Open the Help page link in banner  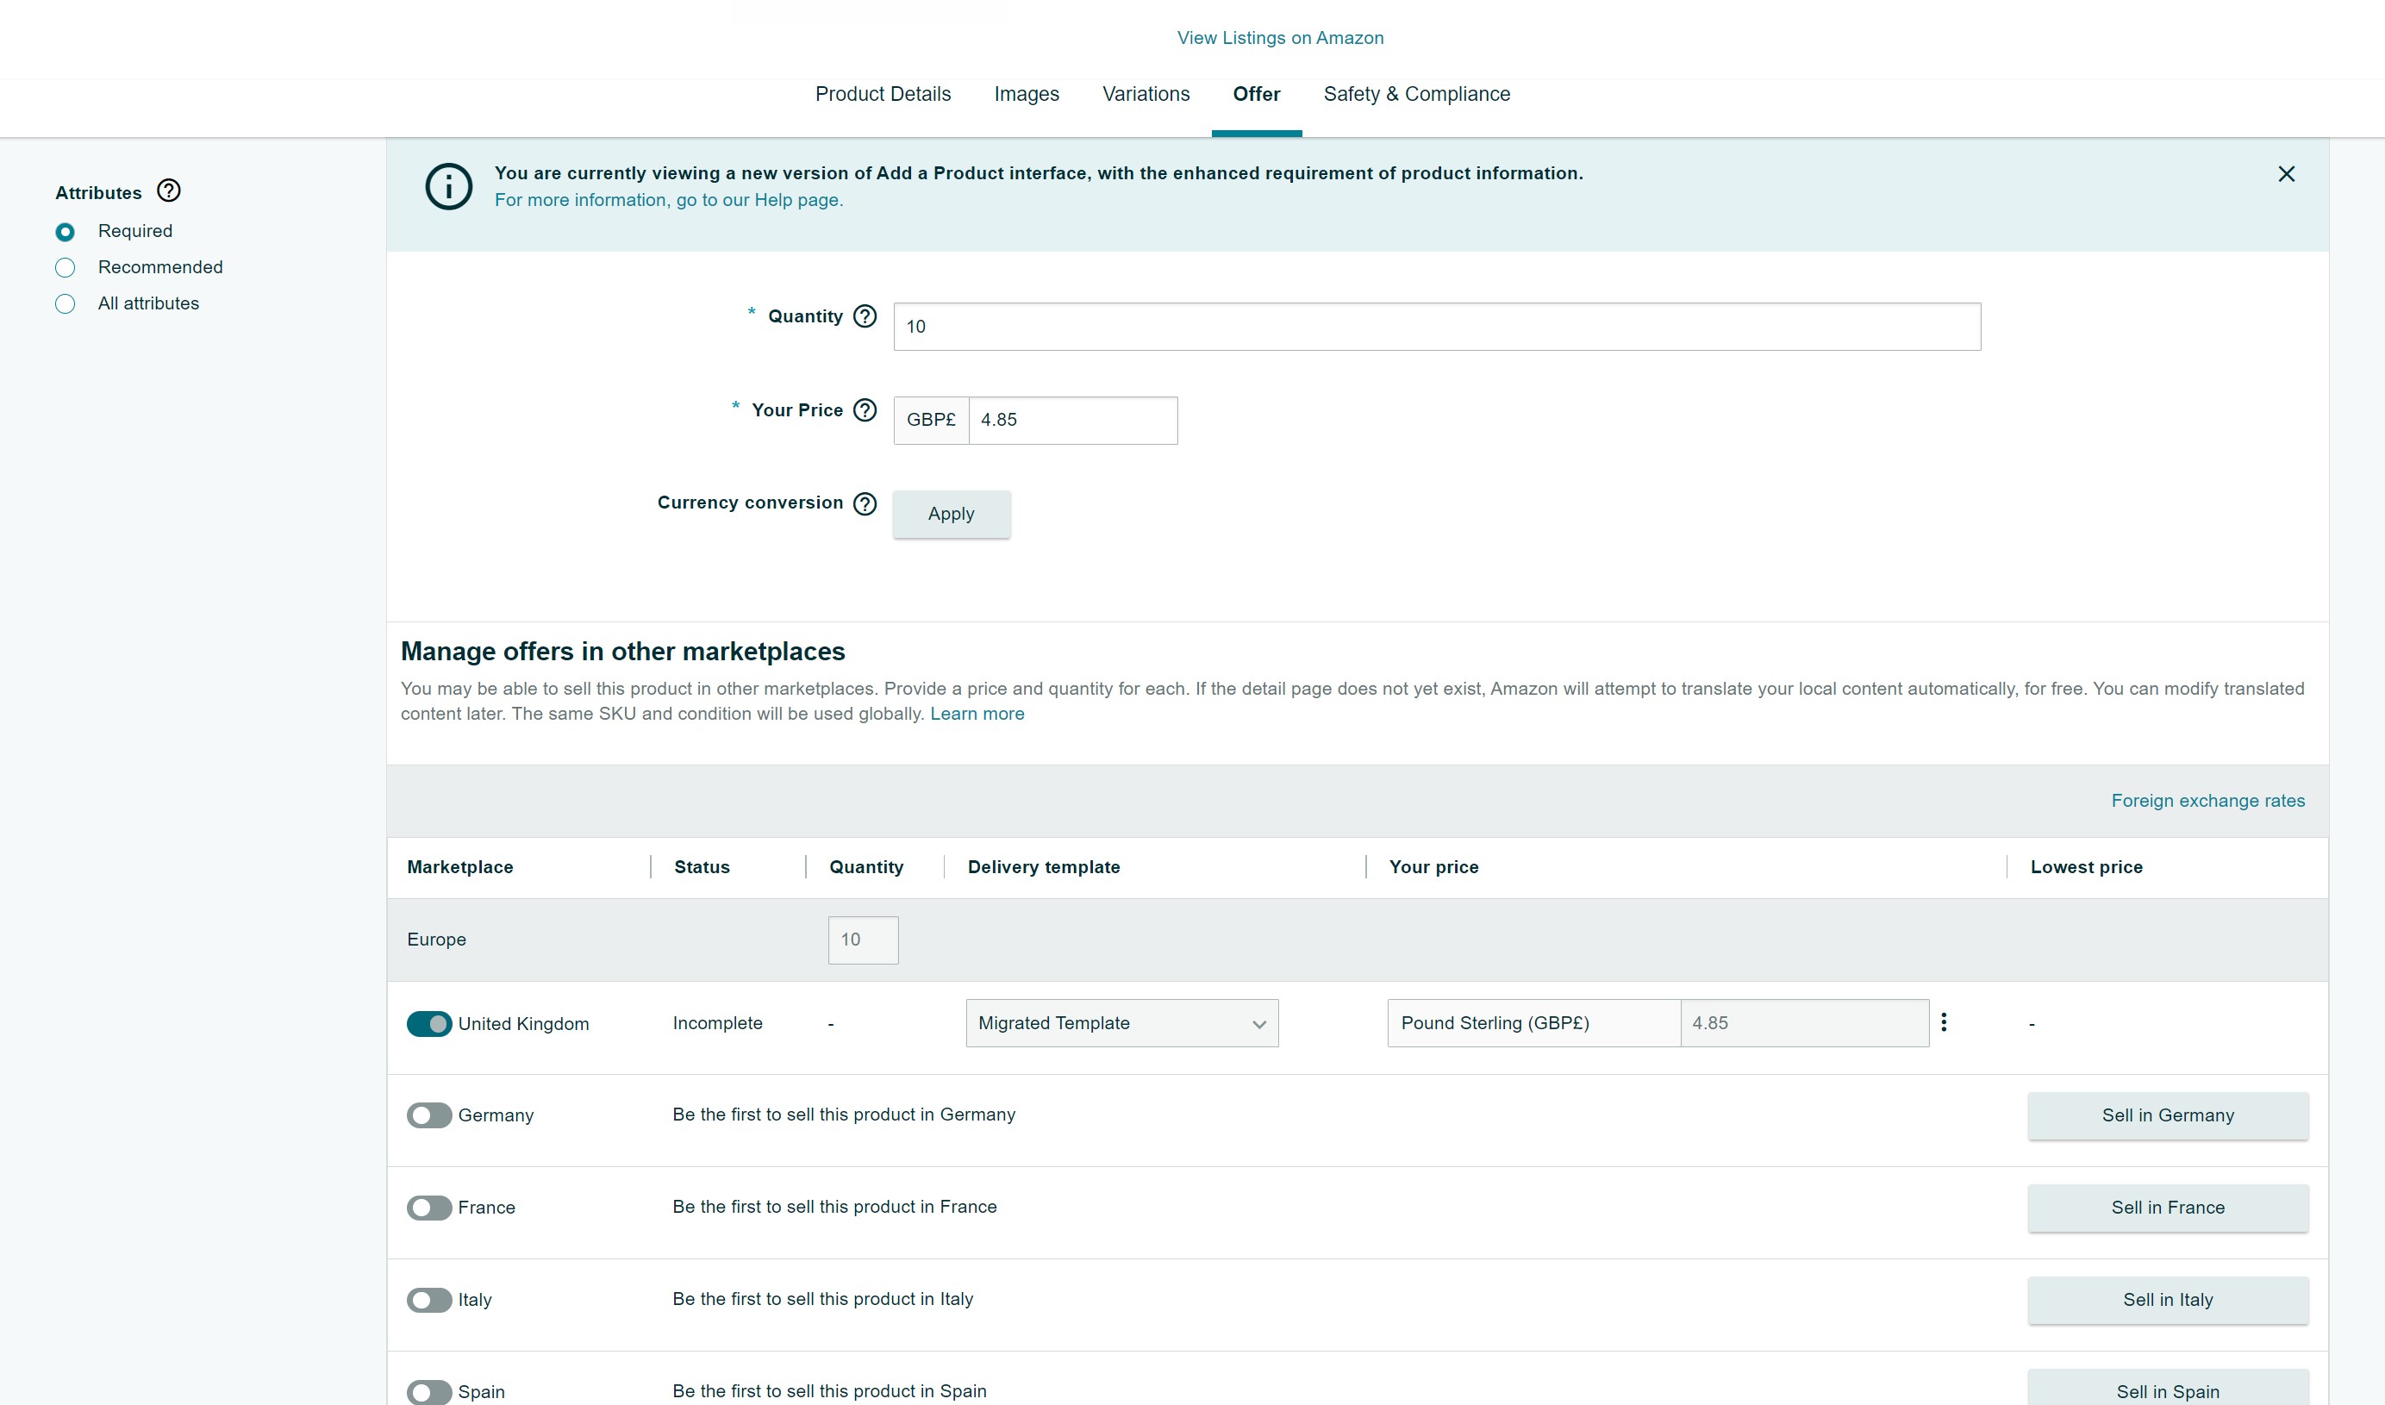(668, 200)
